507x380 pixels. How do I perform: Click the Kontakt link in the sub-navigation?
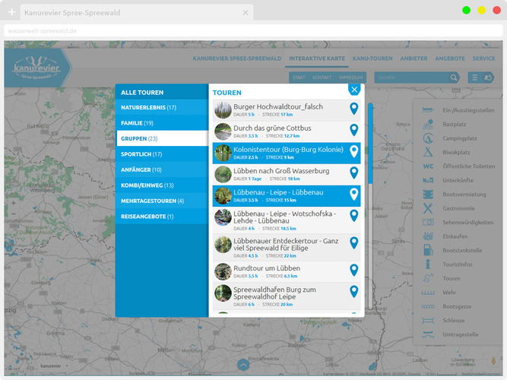coord(322,78)
